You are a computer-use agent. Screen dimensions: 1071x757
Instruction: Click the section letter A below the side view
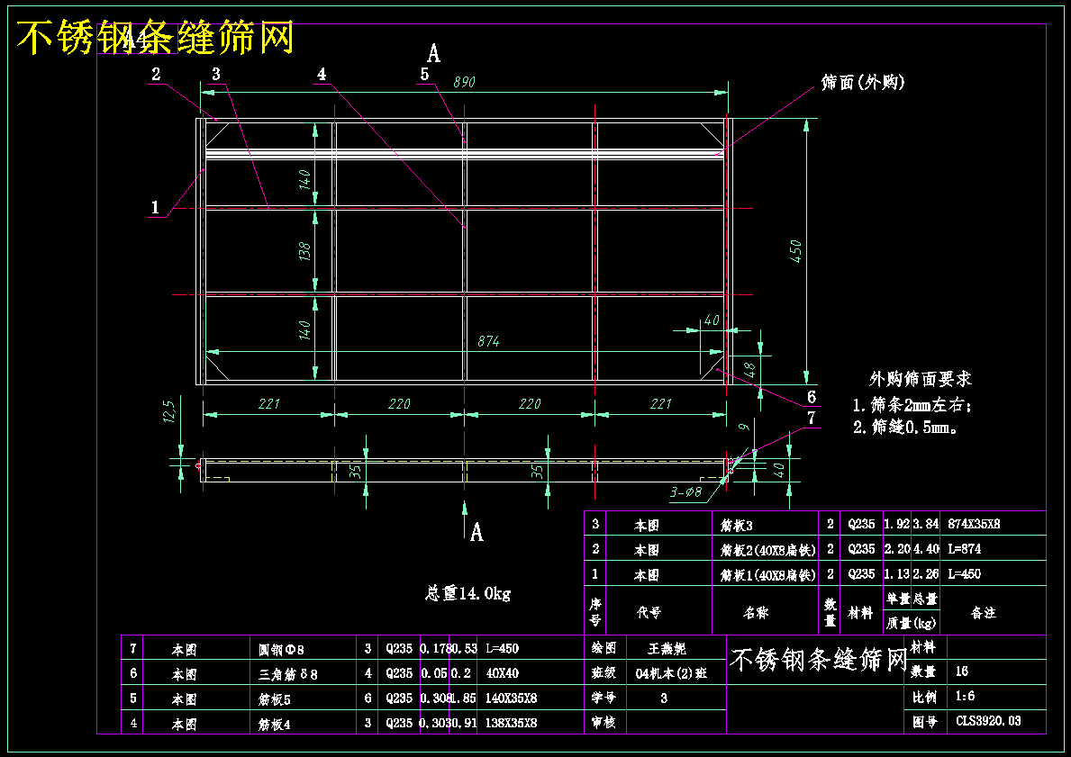(x=477, y=532)
